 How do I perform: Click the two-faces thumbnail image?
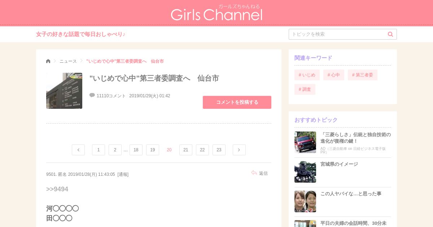pos(305,201)
